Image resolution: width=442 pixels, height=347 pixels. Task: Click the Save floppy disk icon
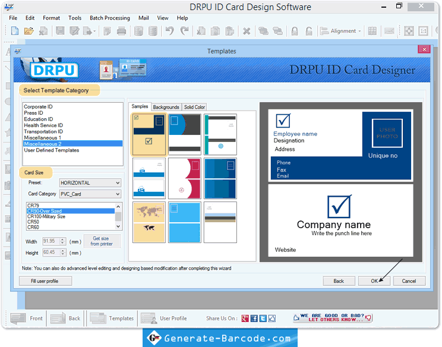point(60,31)
